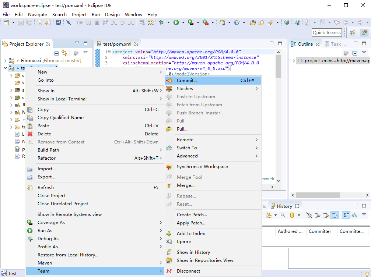
Task: Click Collapse All in Project Explorer
Action: coord(56,53)
